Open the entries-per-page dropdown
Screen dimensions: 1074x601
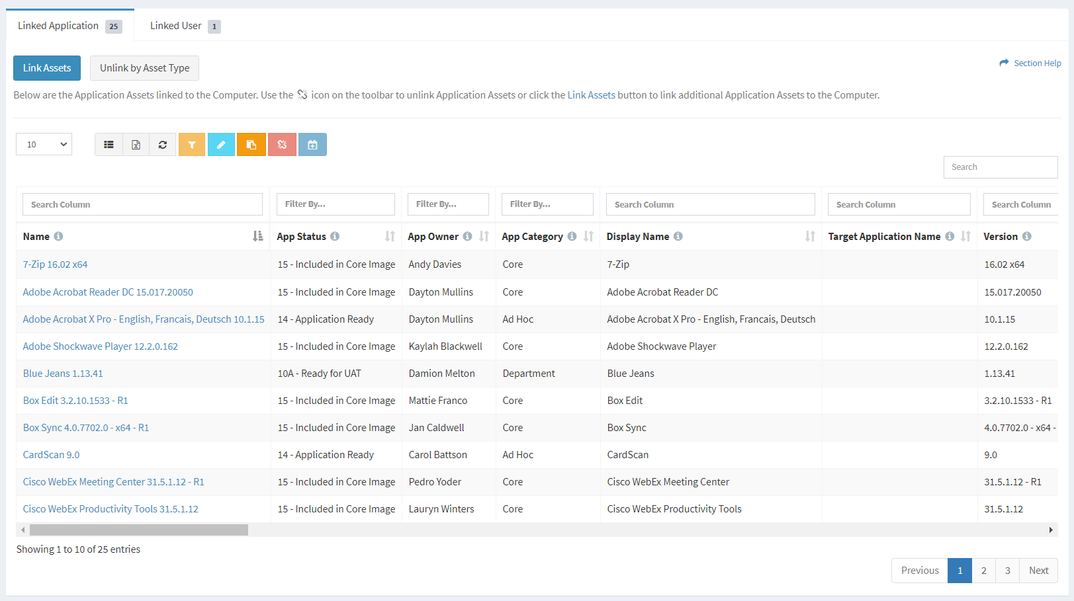pos(44,143)
